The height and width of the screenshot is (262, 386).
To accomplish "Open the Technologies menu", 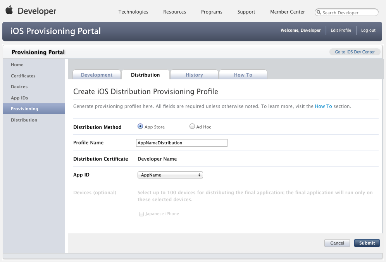I will click(x=133, y=12).
